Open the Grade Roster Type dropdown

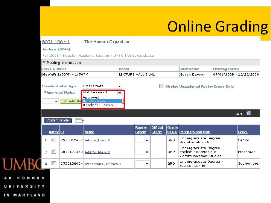102,86
